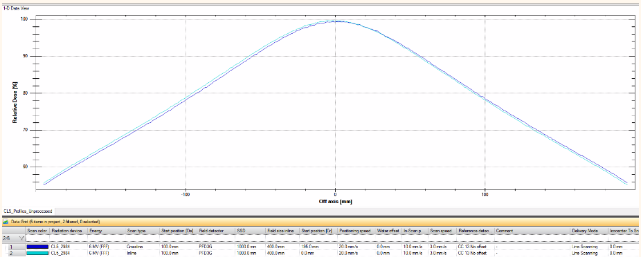Click the filter field under Energy column
641x257 pixels.
107,238
